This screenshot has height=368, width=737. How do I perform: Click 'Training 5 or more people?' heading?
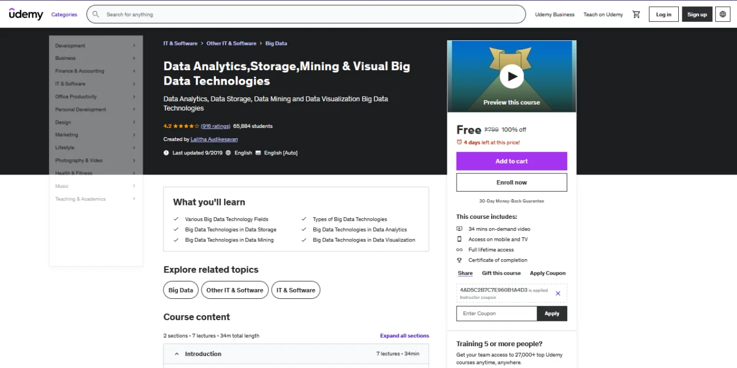click(x=499, y=344)
